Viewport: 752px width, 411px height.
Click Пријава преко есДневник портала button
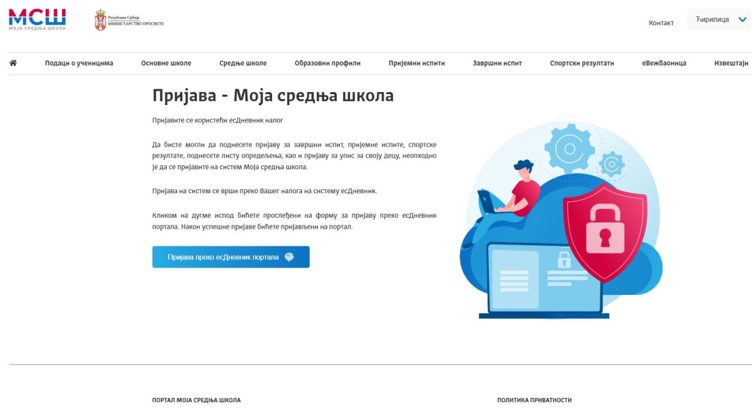coord(231,257)
